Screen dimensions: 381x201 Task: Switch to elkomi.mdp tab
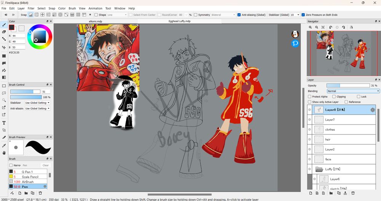click(96, 21)
